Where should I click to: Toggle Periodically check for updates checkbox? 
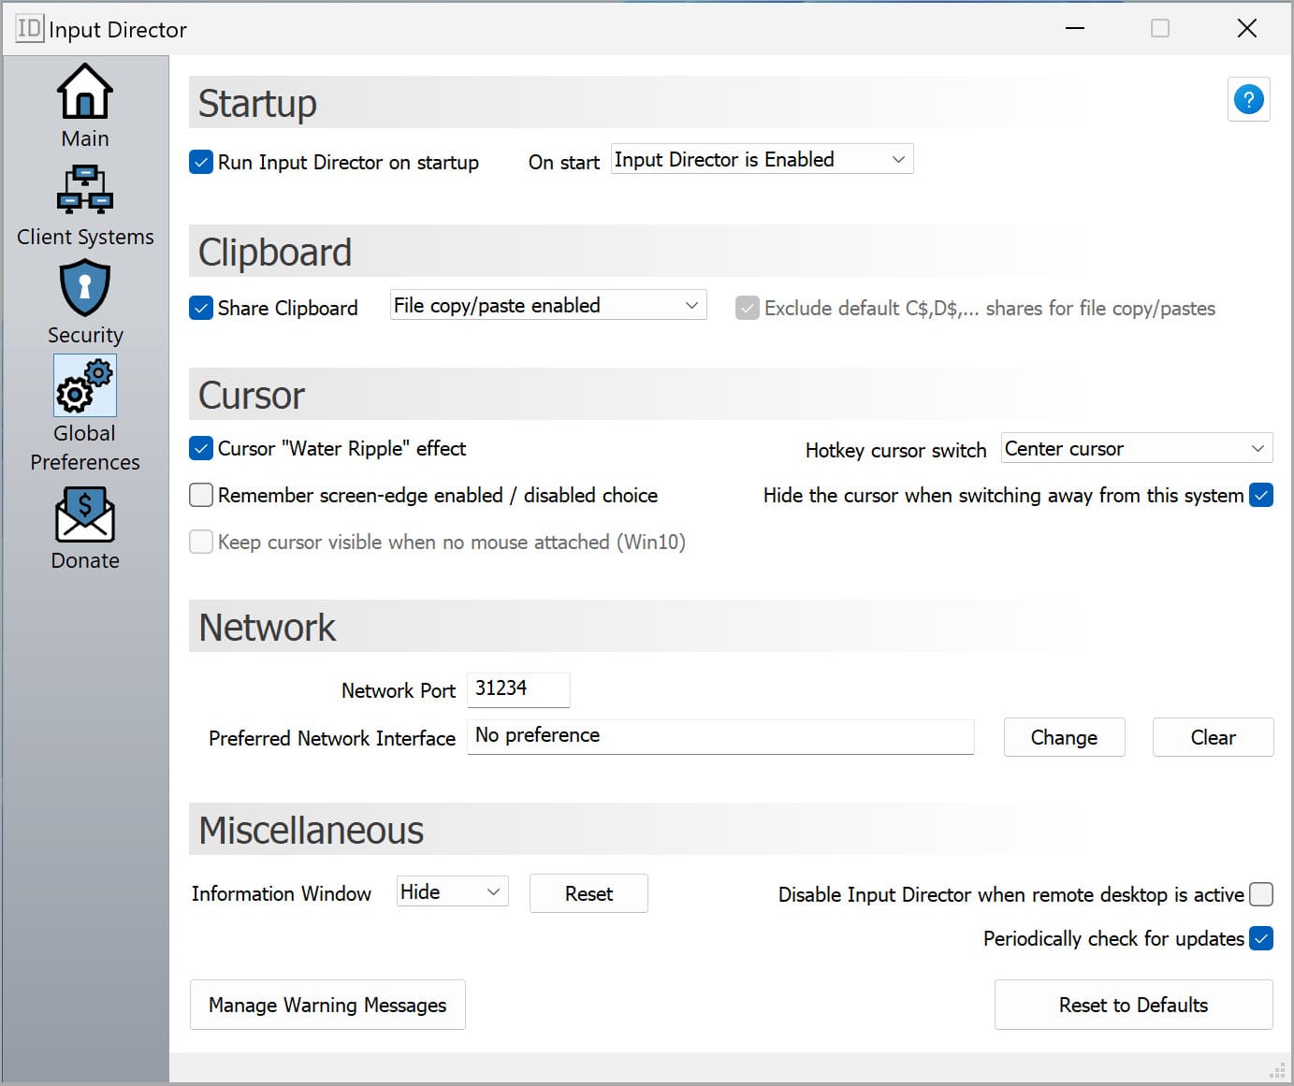click(x=1261, y=938)
